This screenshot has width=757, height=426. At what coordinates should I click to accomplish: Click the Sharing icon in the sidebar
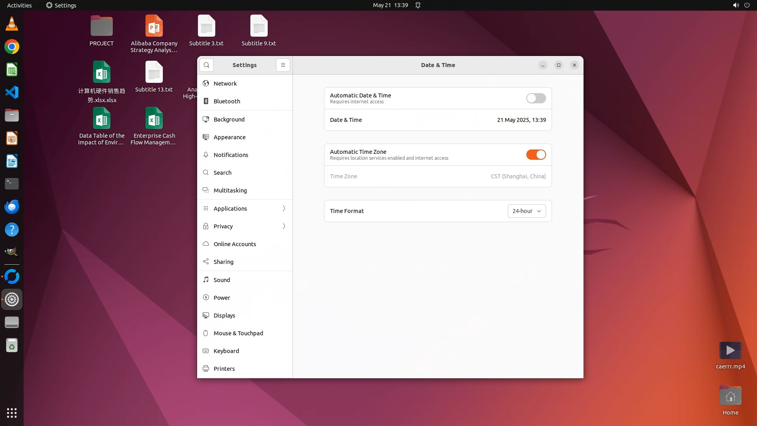click(206, 262)
